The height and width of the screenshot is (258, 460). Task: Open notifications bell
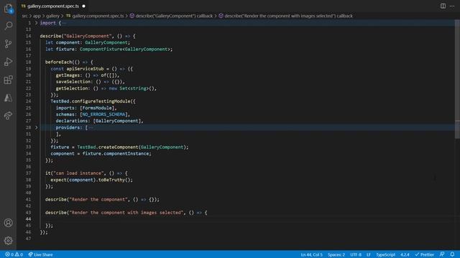(x=452, y=254)
